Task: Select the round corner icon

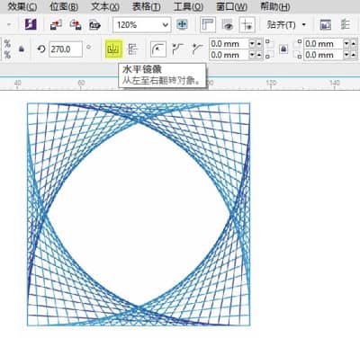Action: click(158, 49)
